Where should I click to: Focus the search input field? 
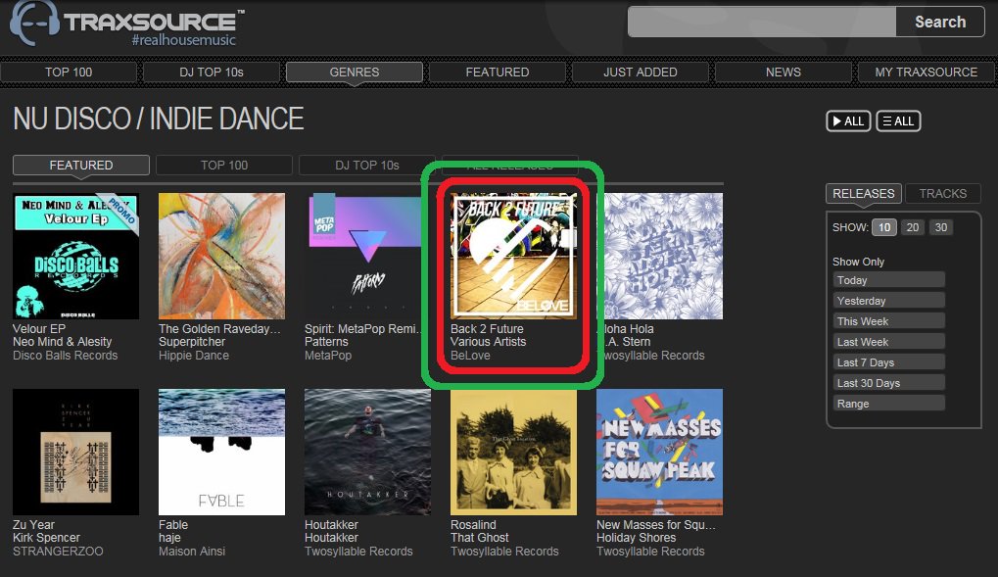[x=762, y=22]
